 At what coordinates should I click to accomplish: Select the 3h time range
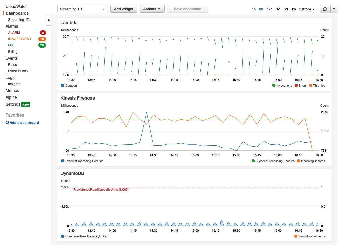(x=261, y=9)
